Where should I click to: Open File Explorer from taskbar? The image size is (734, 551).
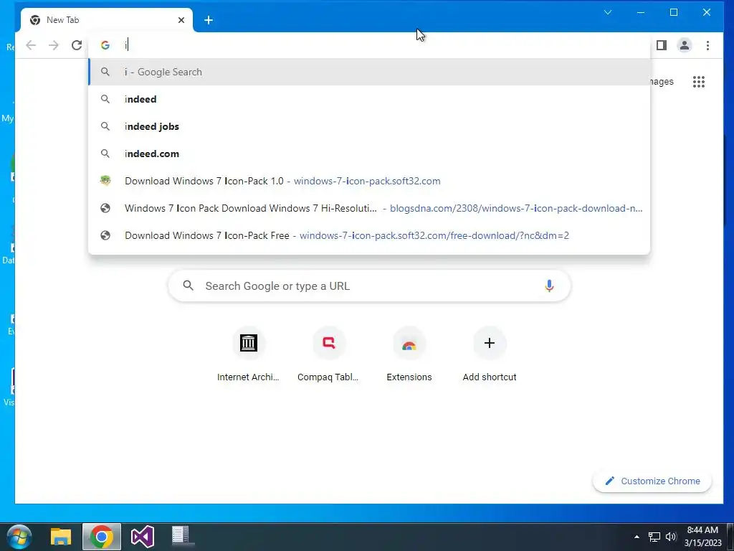click(61, 537)
